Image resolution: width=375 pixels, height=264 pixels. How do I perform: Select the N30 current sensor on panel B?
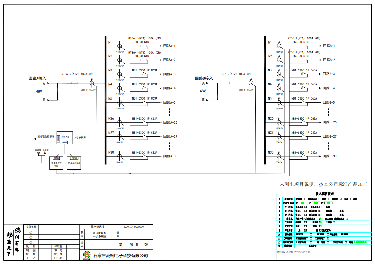pos(278,156)
